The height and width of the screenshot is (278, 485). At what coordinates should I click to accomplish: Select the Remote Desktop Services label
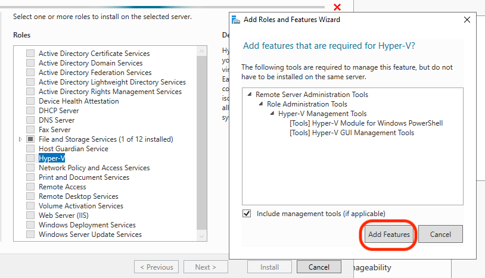(x=78, y=196)
